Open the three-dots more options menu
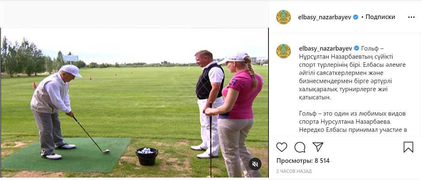This screenshot has width=422, height=180. pos(411,17)
